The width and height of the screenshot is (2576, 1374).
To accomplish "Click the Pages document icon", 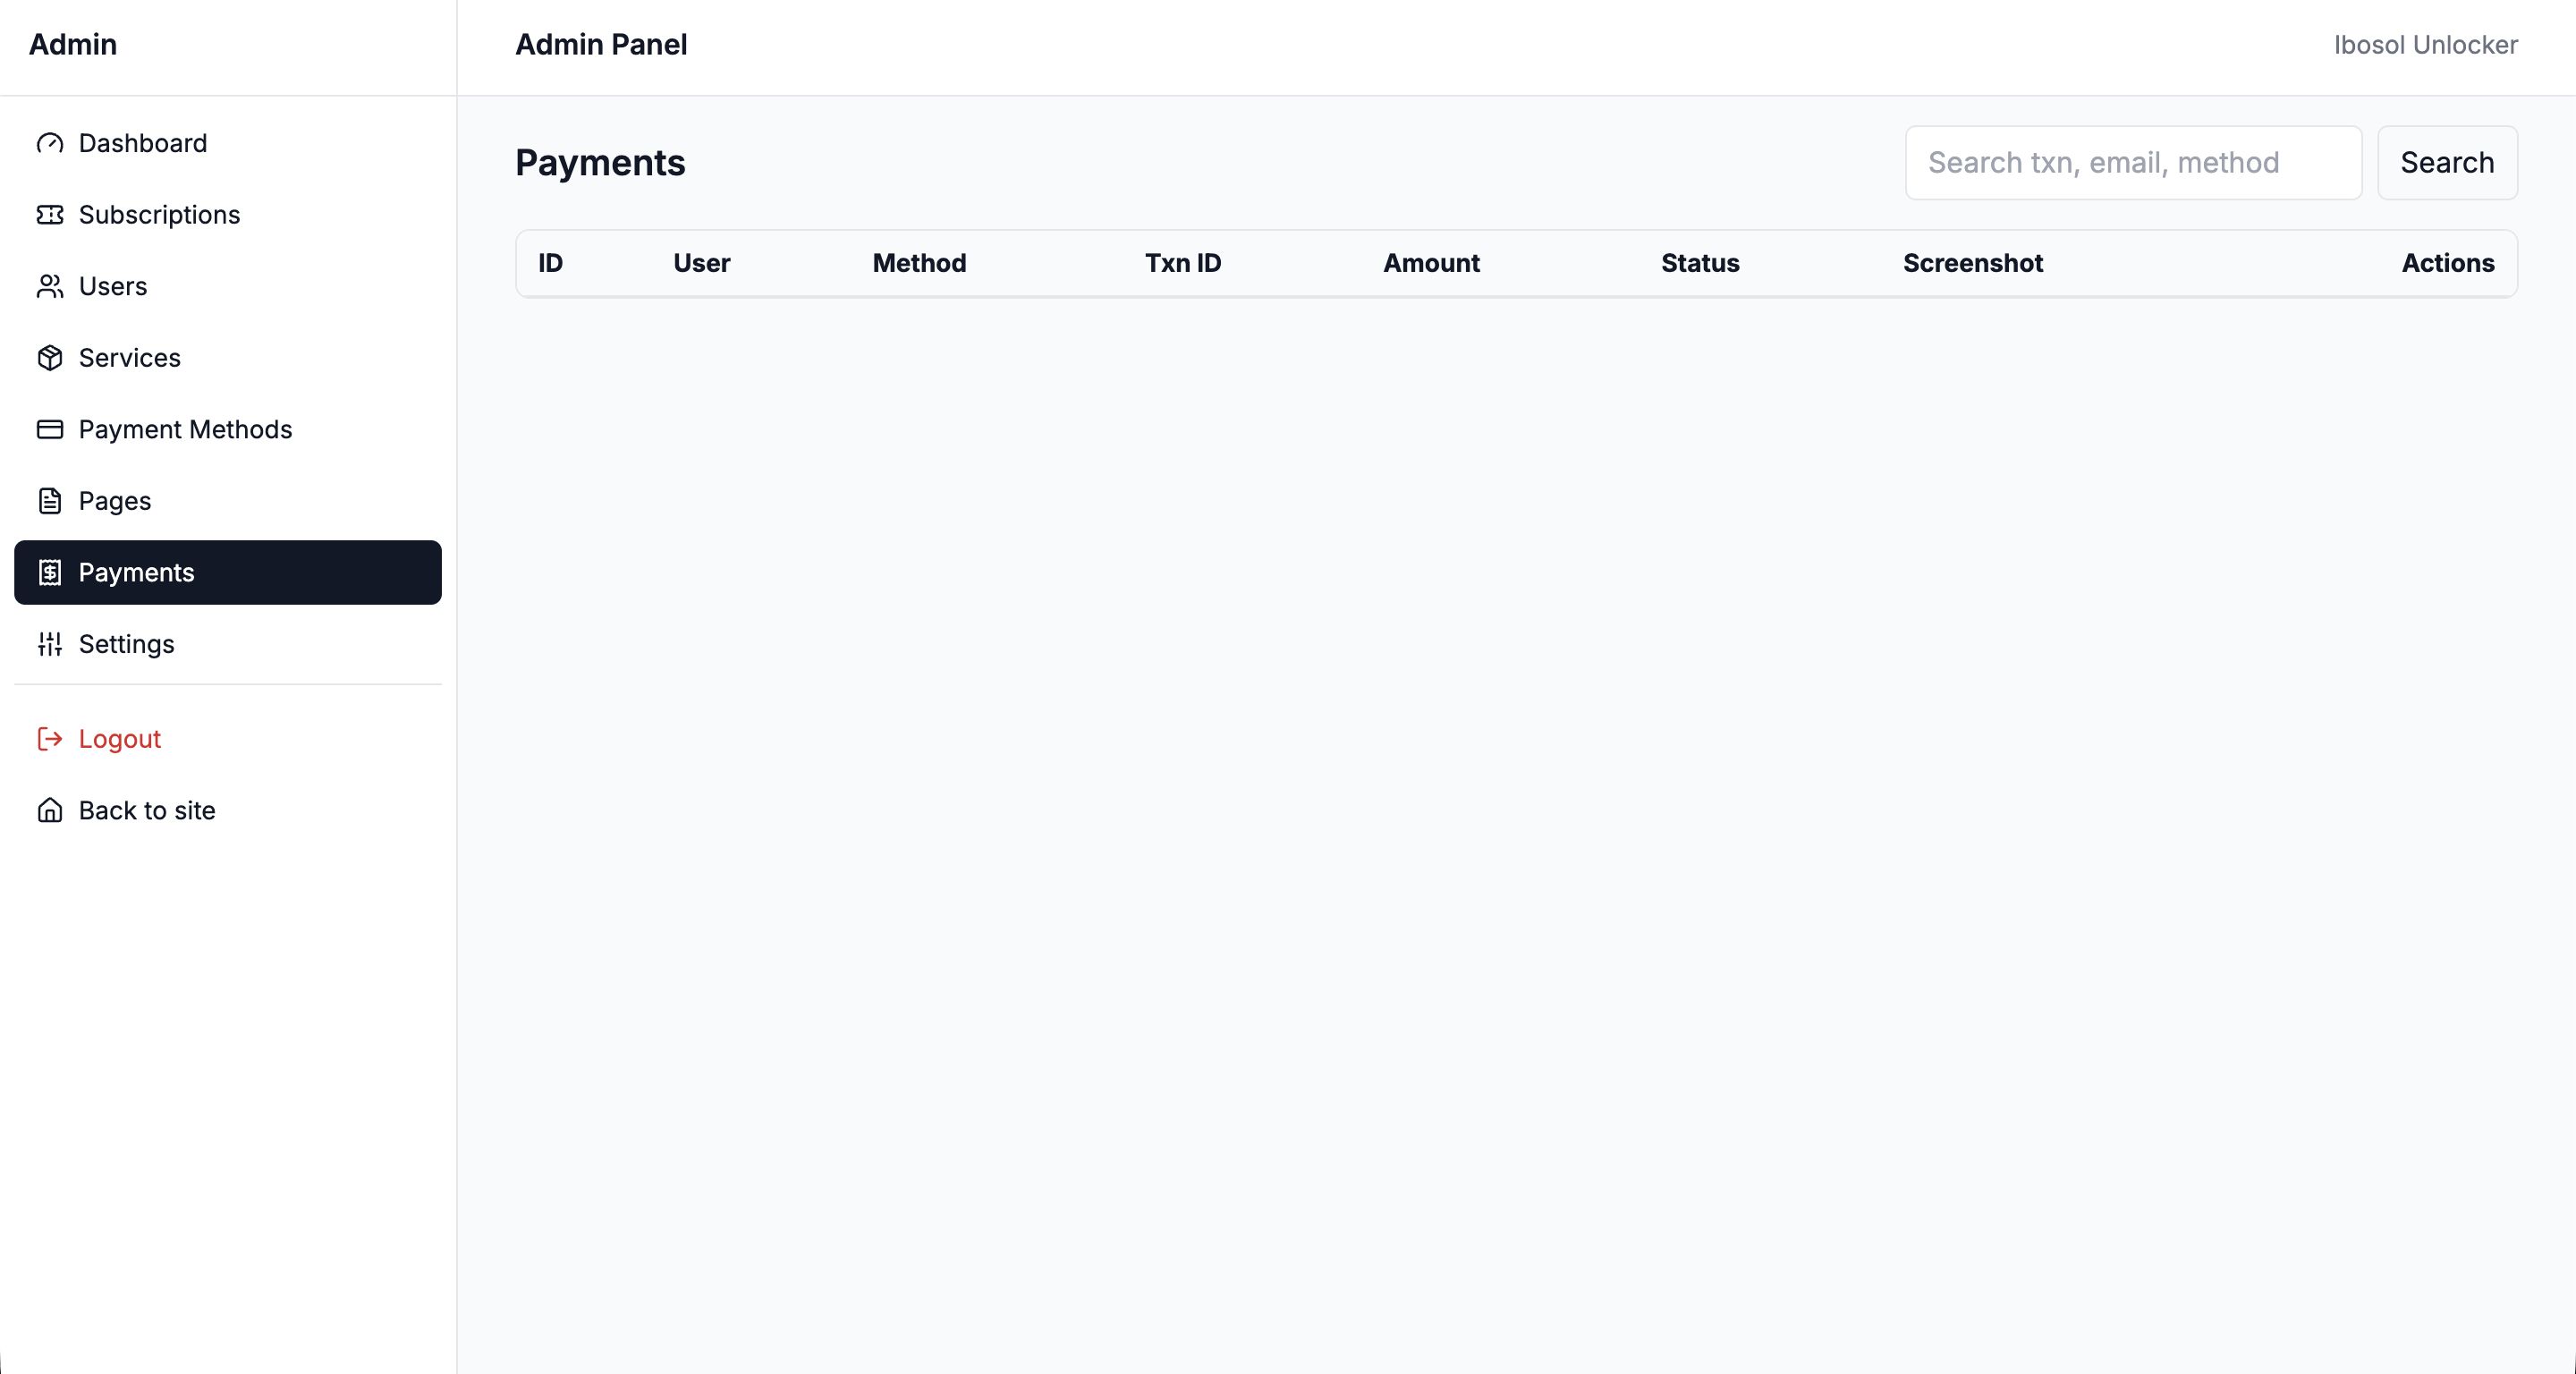I will (50, 501).
